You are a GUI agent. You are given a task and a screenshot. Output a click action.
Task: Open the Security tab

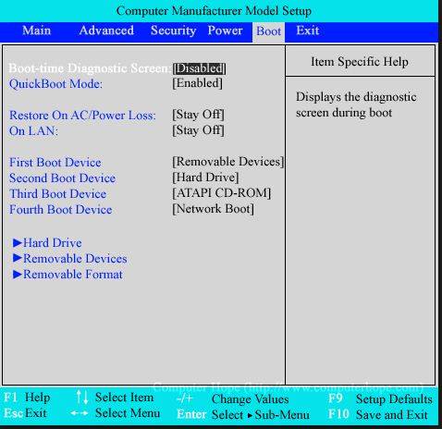(173, 31)
